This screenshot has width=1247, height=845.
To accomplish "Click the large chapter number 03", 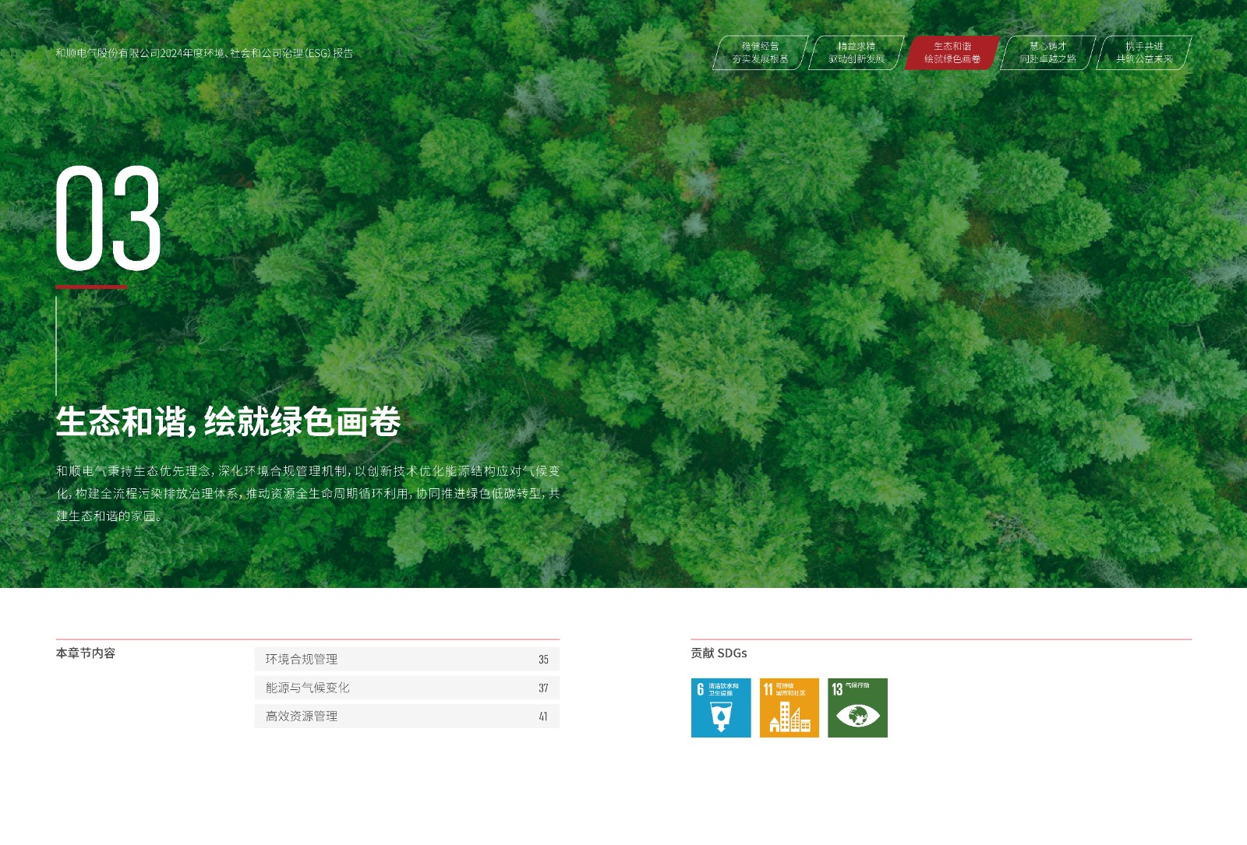I will pos(108,219).
